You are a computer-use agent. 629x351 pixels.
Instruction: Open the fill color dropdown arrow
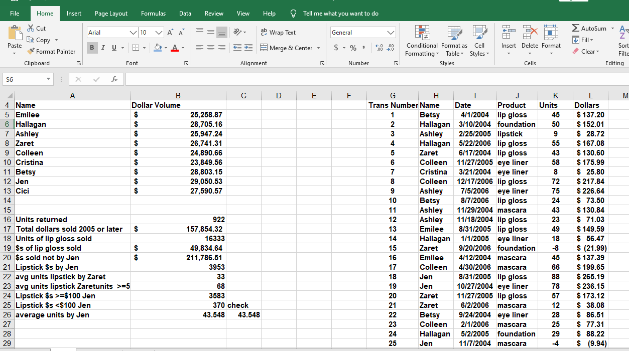[x=166, y=48]
